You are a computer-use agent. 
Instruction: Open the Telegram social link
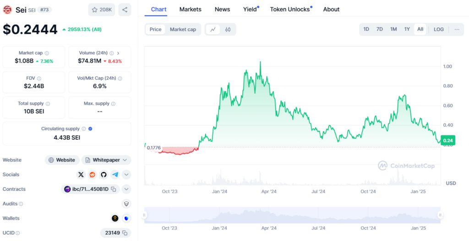[x=115, y=174]
